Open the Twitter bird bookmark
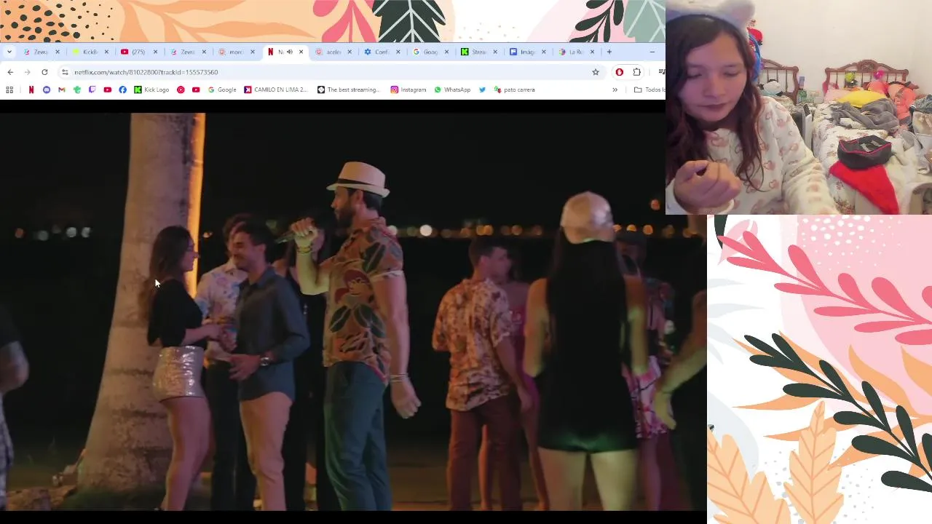This screenshot has width=932, height=524. pos(482,90)
